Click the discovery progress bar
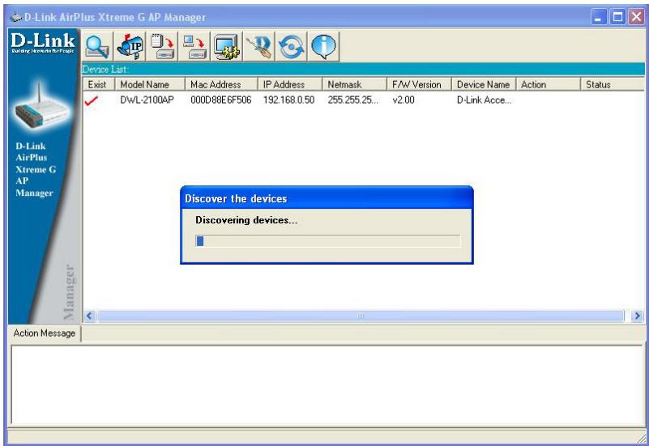The height and width of the screenshot is (446, 649). tap(327, 241)
